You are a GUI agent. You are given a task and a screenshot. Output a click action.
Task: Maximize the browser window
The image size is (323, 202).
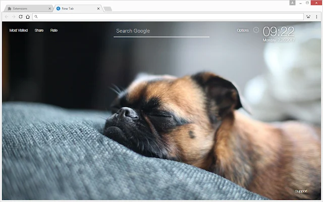(x=307, y=3)
